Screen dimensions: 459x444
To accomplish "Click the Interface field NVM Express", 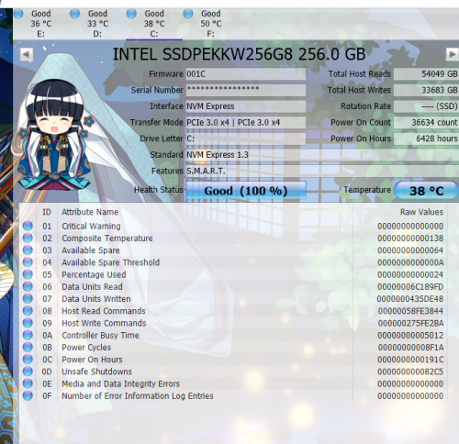I will pyautogui.click(x=246, y=106).
